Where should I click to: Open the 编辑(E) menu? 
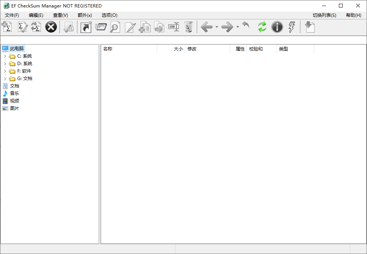click(x=36, y=15)
